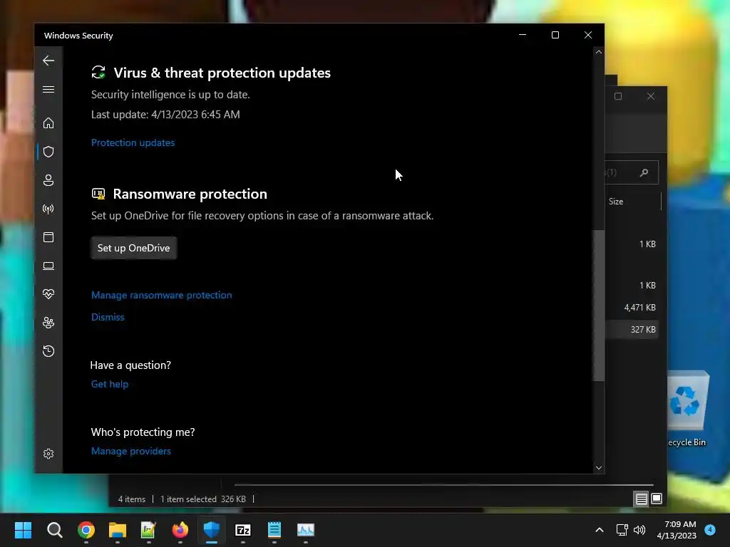The width and height of the screenshot is (730, 547).
Task: Open Google Chrome from the taskbar
Action: coord(86,530)
